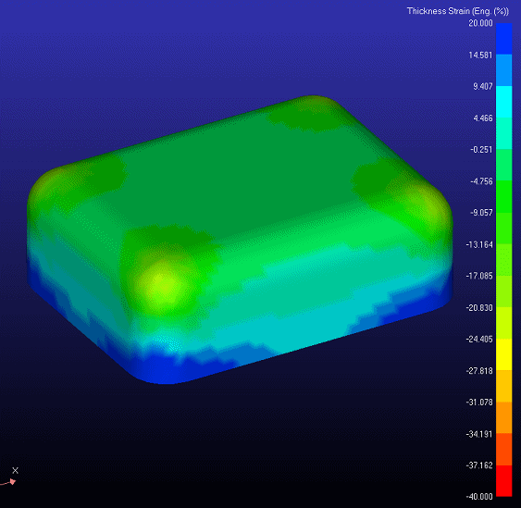The image size is (521, 508).
Task: Click the X axis triad marker
Action: [15, 470]
